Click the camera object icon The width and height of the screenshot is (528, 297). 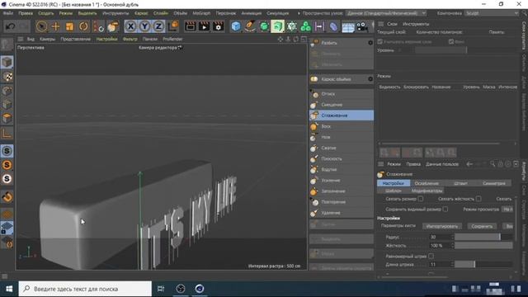[362, 26]
